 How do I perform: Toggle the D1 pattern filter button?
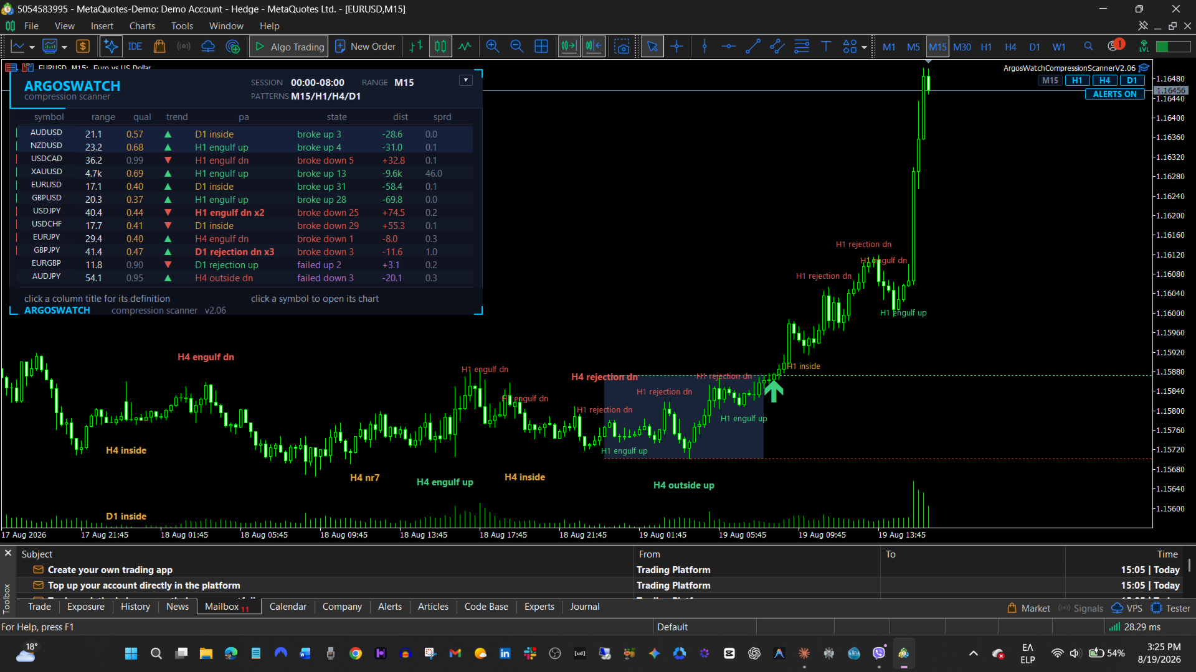1132,80
